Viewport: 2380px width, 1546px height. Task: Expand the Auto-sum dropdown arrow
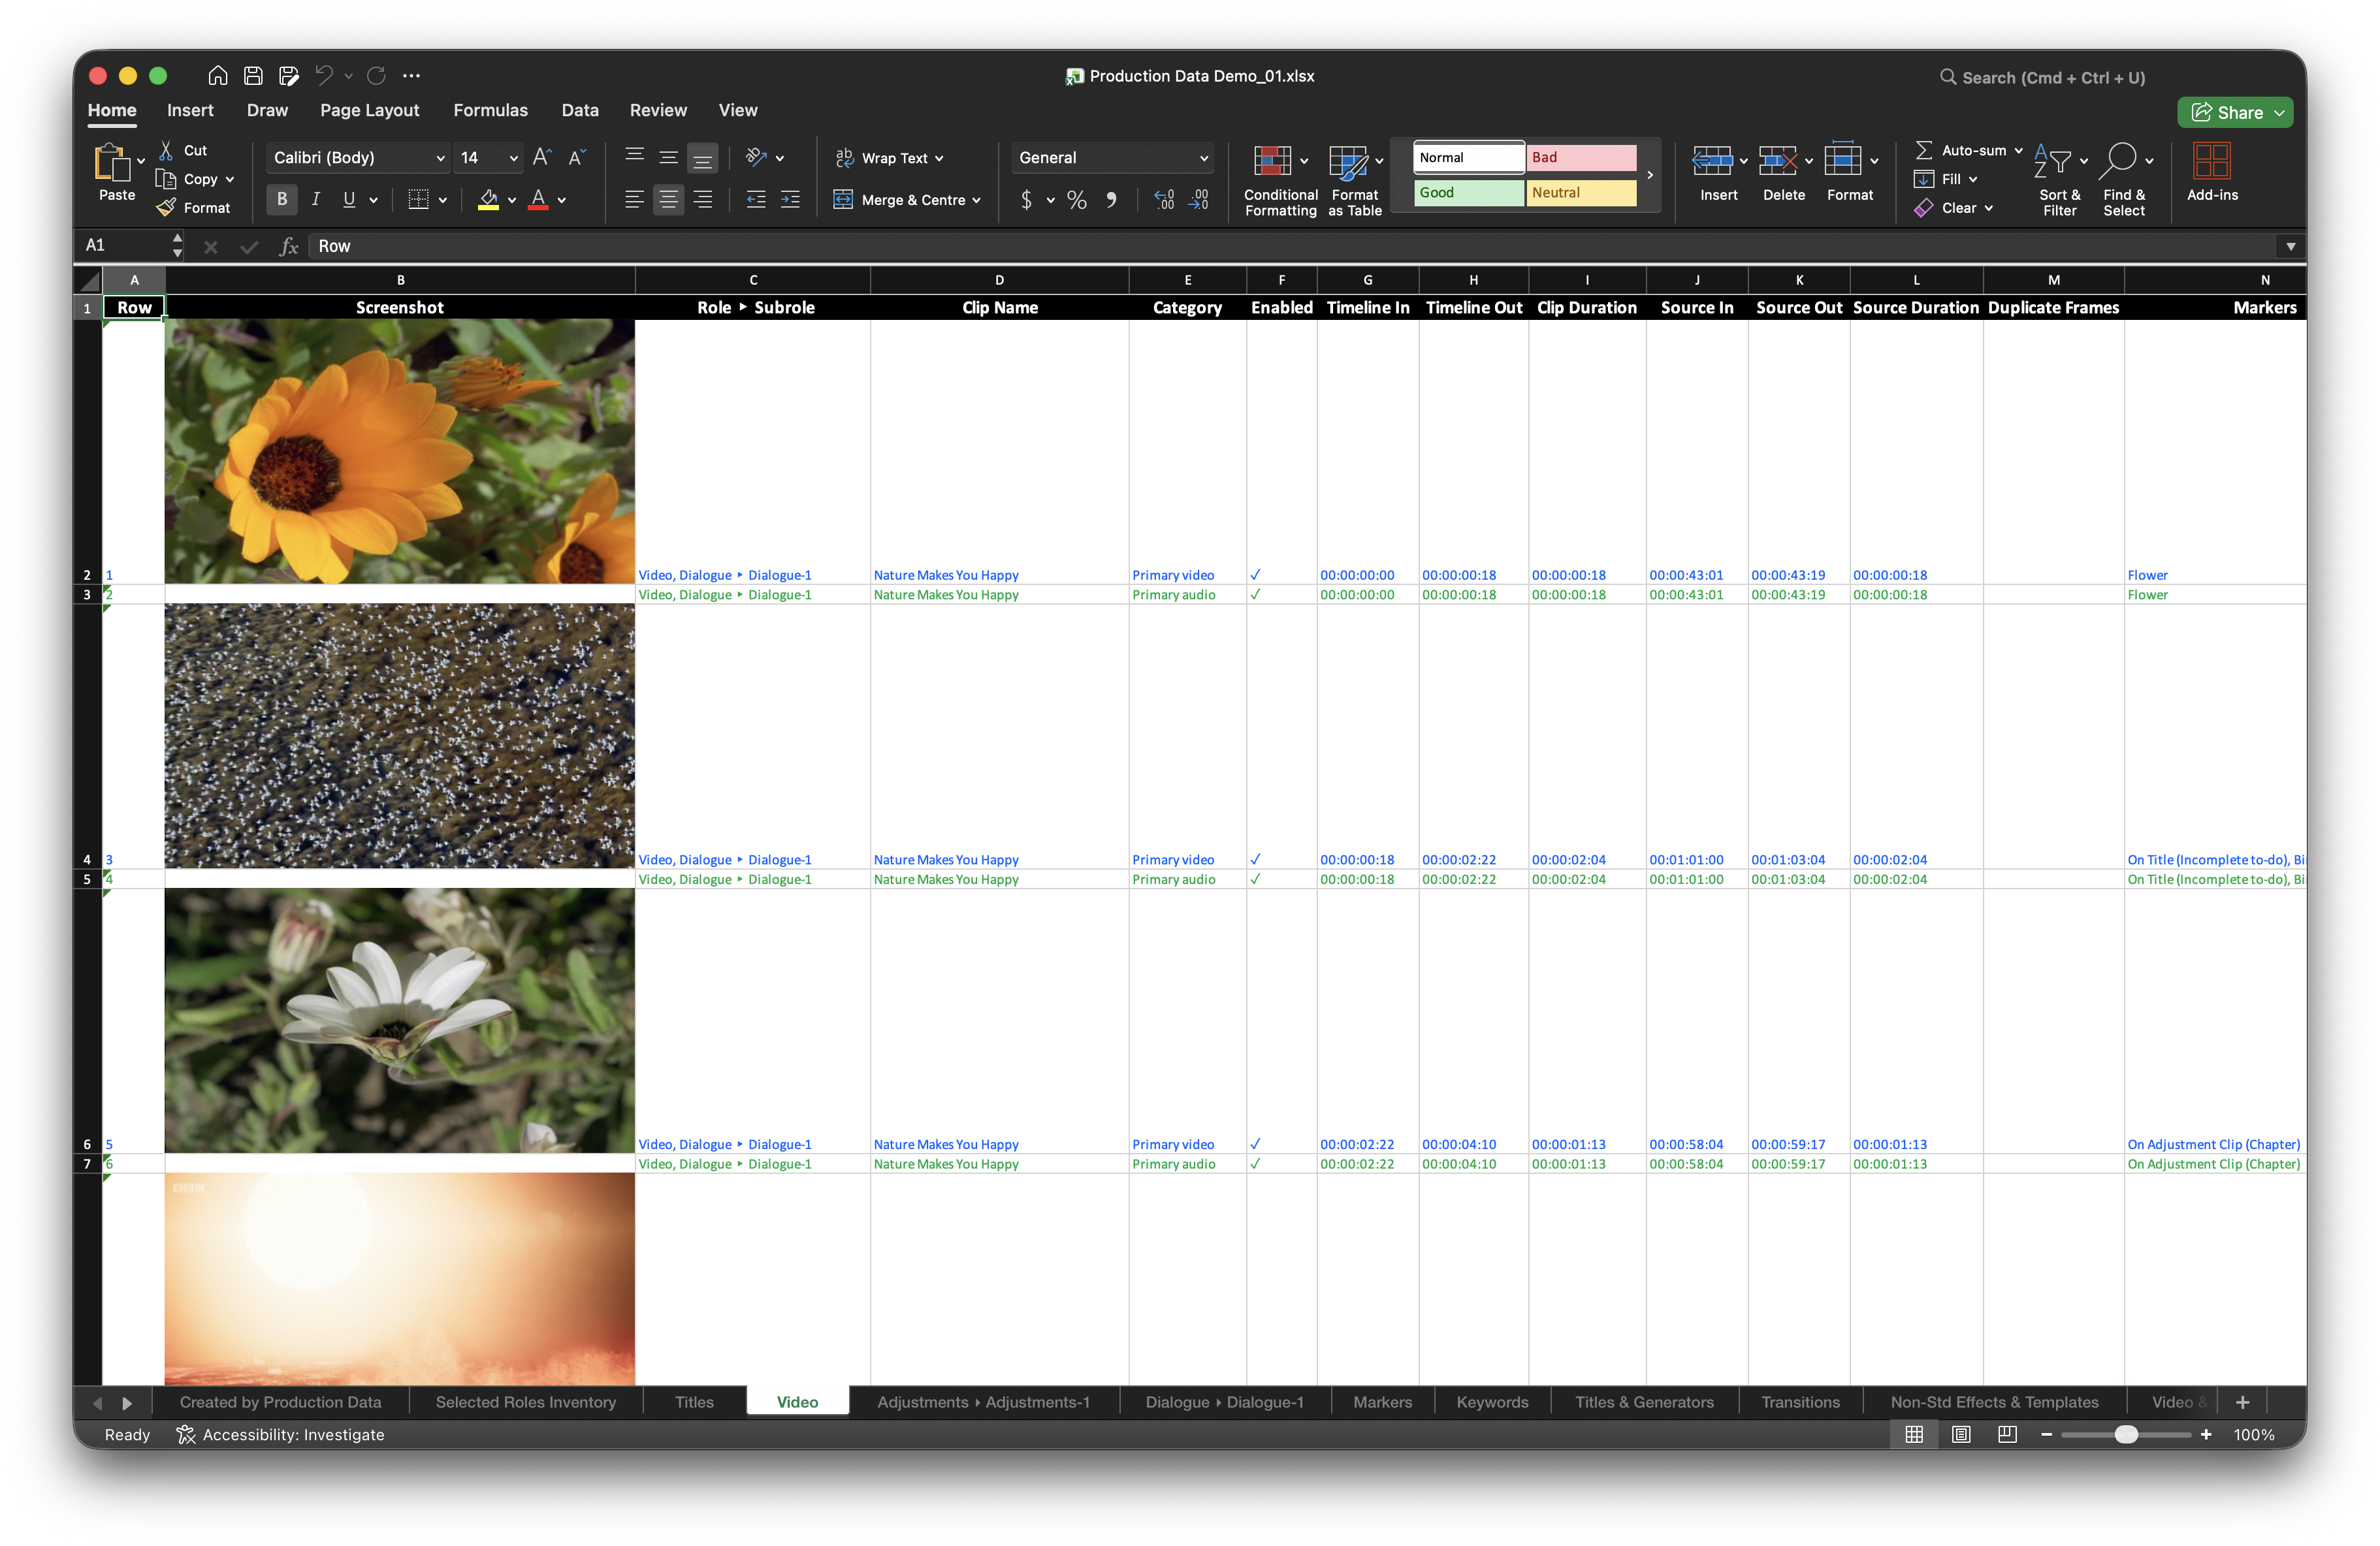2019,150
